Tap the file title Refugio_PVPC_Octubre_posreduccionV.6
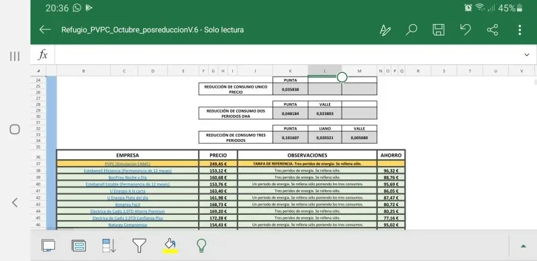Screen dimensions: 537x261 [x=130, y=29]
